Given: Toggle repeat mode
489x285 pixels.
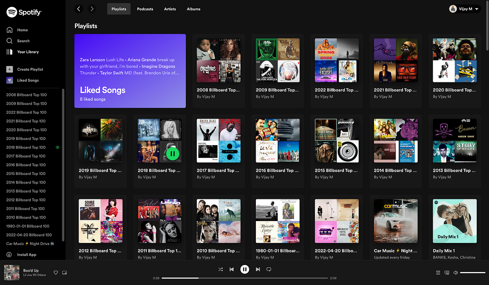Looking at the screenshot, I should click(269, 269).
